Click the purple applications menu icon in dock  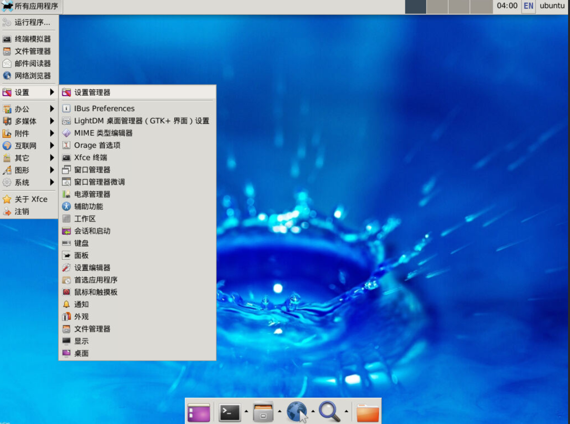199,412
